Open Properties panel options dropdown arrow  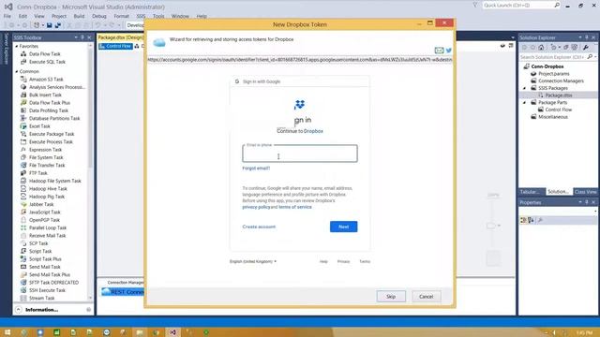click(580, 202)
